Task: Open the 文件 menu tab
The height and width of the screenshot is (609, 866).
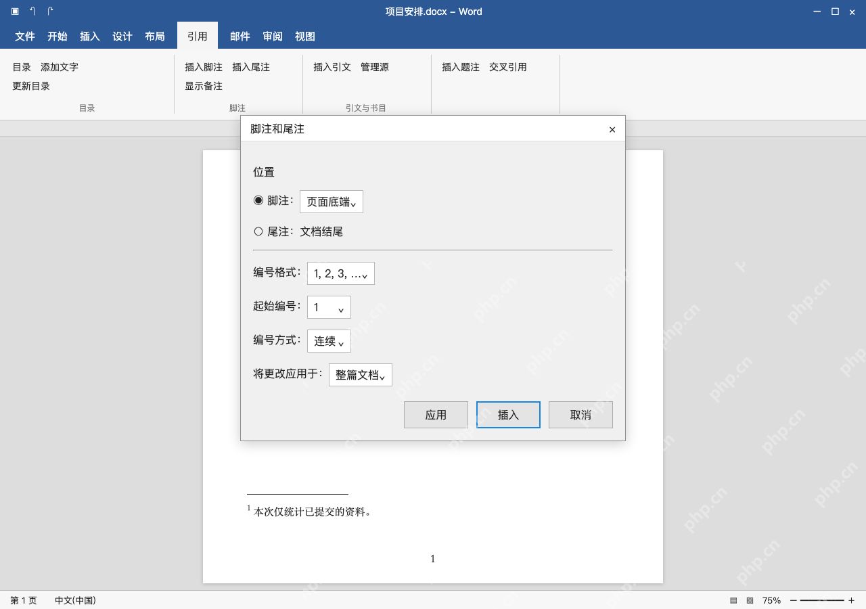Action: [25, 37]
